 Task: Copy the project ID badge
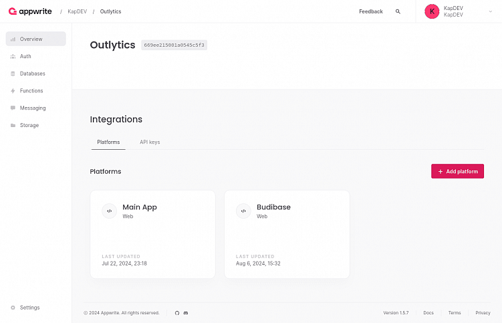174,45
